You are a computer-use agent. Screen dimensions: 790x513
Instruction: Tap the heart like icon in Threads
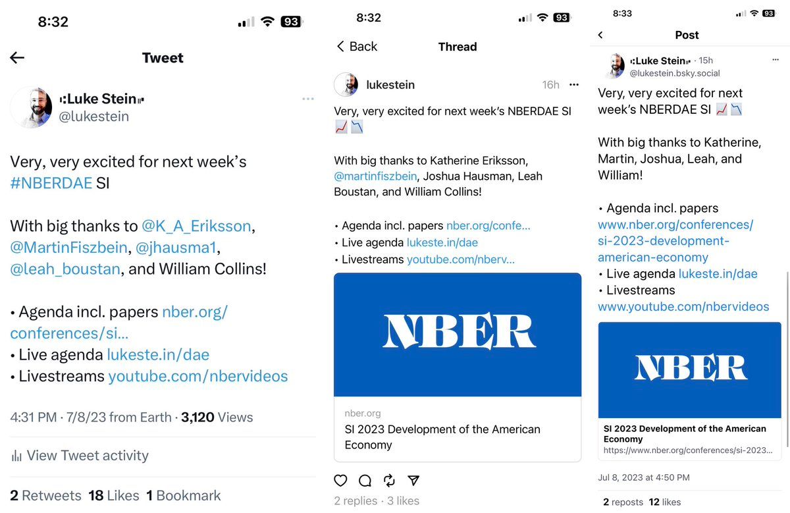tap(340, 480)
